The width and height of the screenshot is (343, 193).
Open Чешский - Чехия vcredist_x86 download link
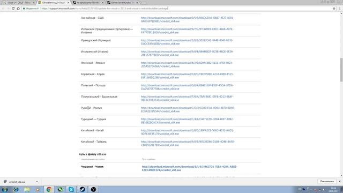click(x=189, y=168)
